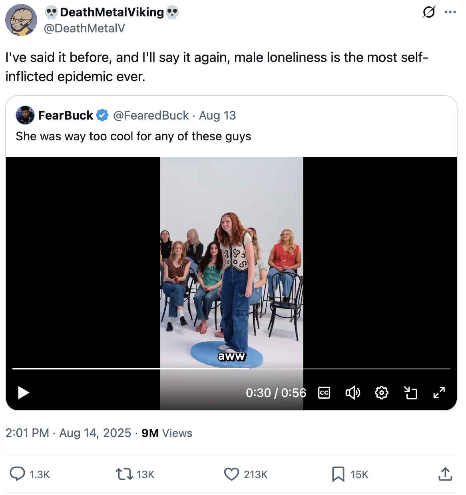The image size is (466, 495).
Task: Mute the video sound
Action: point(352,393)
